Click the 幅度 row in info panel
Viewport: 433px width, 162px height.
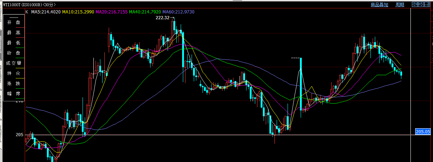click(x=13, y=93)
